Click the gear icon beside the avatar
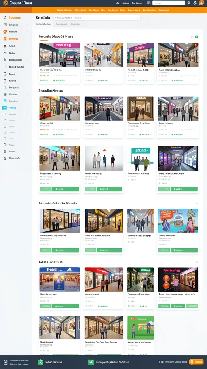Screen dimensions: 207x369 coord(195,3)
